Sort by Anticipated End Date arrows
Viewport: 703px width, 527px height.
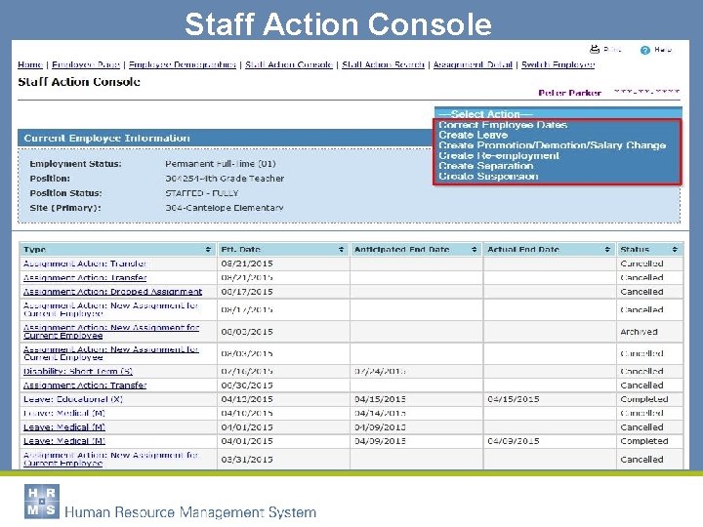click(475, 249)
